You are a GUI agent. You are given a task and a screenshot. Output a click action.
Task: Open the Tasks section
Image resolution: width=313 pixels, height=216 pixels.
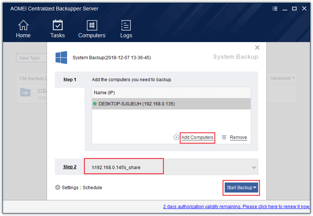pyautogui.click(x=57, y=29)
